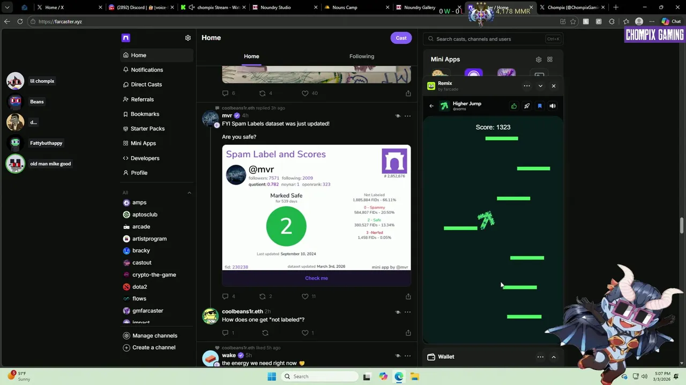Open Mini Apps settings gear
The image size is (686, 385).
click(x=539, y=59)
